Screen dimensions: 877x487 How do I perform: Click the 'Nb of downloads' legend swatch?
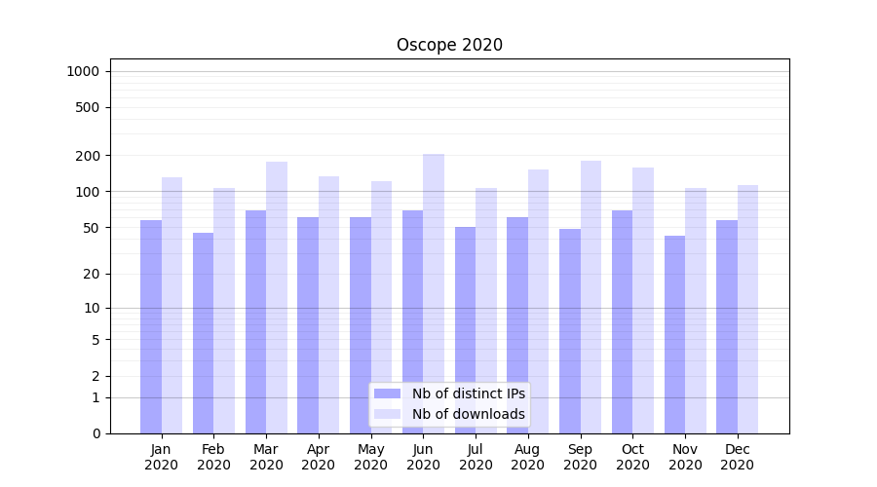click(x=387, y=414)
